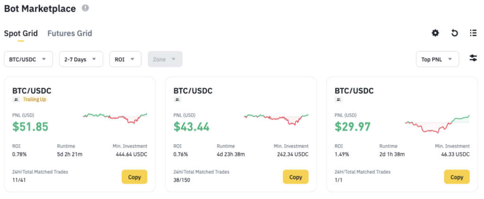Copy the bot with $43.44 PNL
484x199 pixels.
pos(295,177)
